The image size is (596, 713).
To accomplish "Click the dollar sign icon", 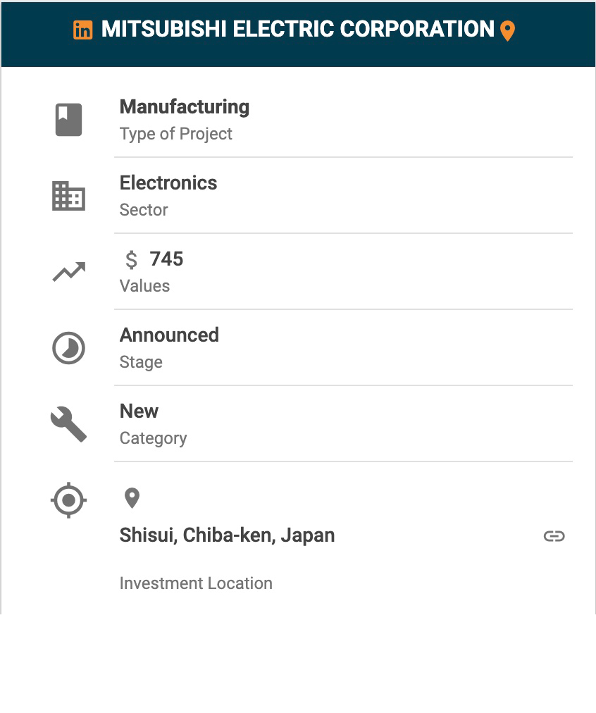I will tap(131, 260).
